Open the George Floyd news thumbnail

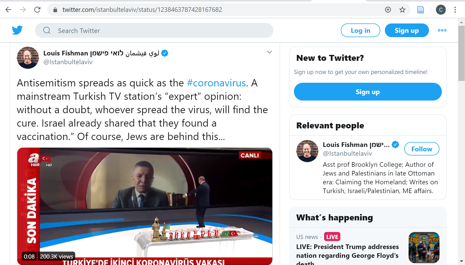point(424,247)
